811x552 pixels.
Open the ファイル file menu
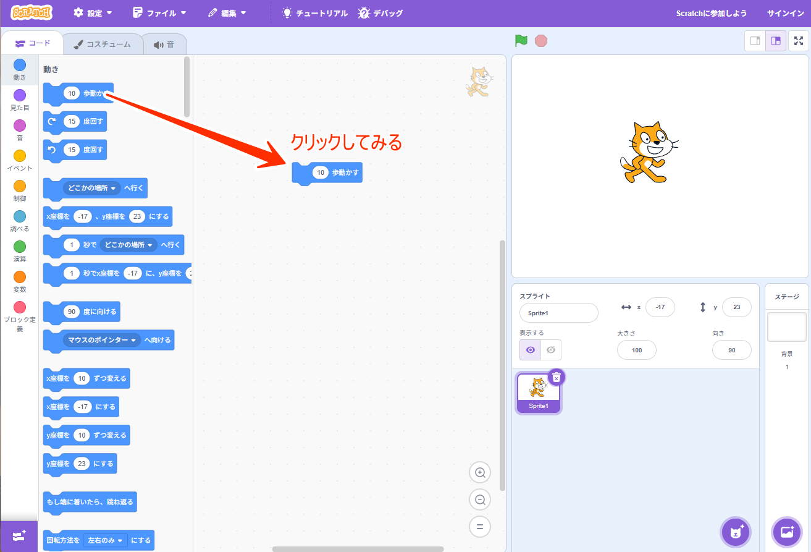pos(159,13)
